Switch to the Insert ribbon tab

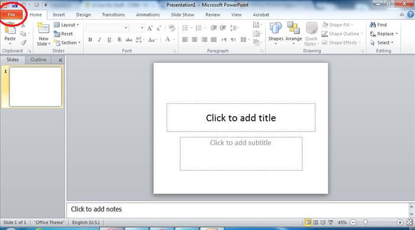click(x=59, y=15)
